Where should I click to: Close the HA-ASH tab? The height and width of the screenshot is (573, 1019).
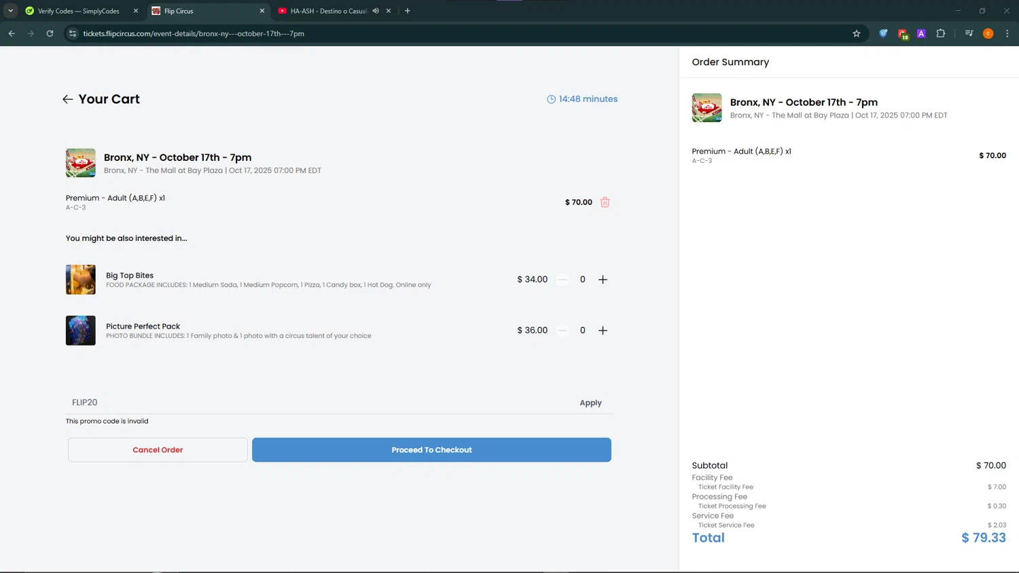(x=389, y=11)
